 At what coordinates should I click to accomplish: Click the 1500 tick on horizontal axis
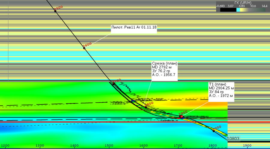coord(109,146)
